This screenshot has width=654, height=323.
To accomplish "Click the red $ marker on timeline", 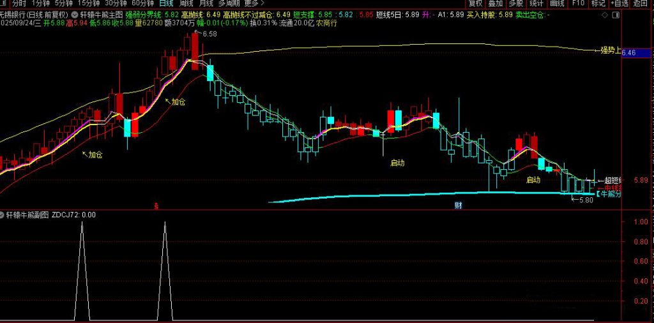I will [156, 206].
